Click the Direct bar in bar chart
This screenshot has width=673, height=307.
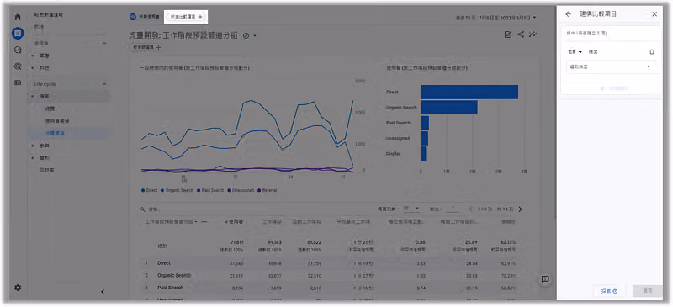click(x=469, y=92)
